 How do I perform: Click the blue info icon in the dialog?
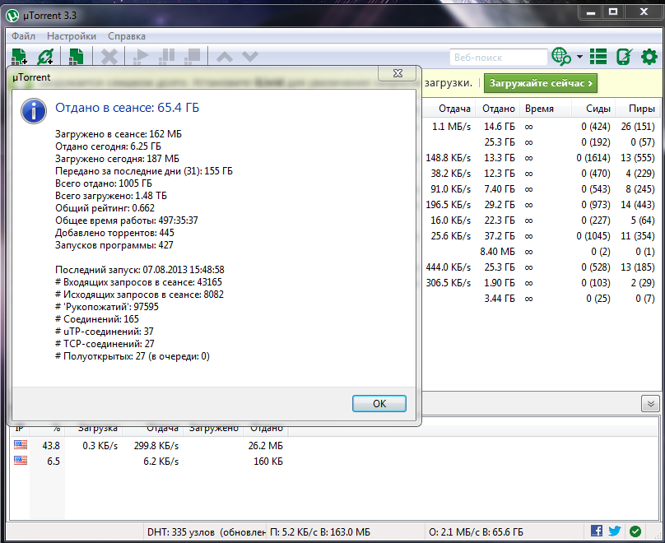coord(34,111)
